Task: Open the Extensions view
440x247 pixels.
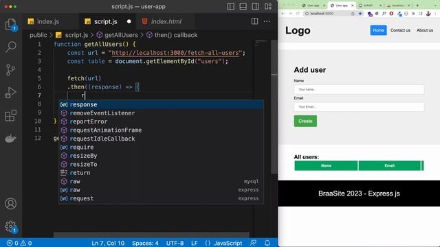Action: (10, 115)
